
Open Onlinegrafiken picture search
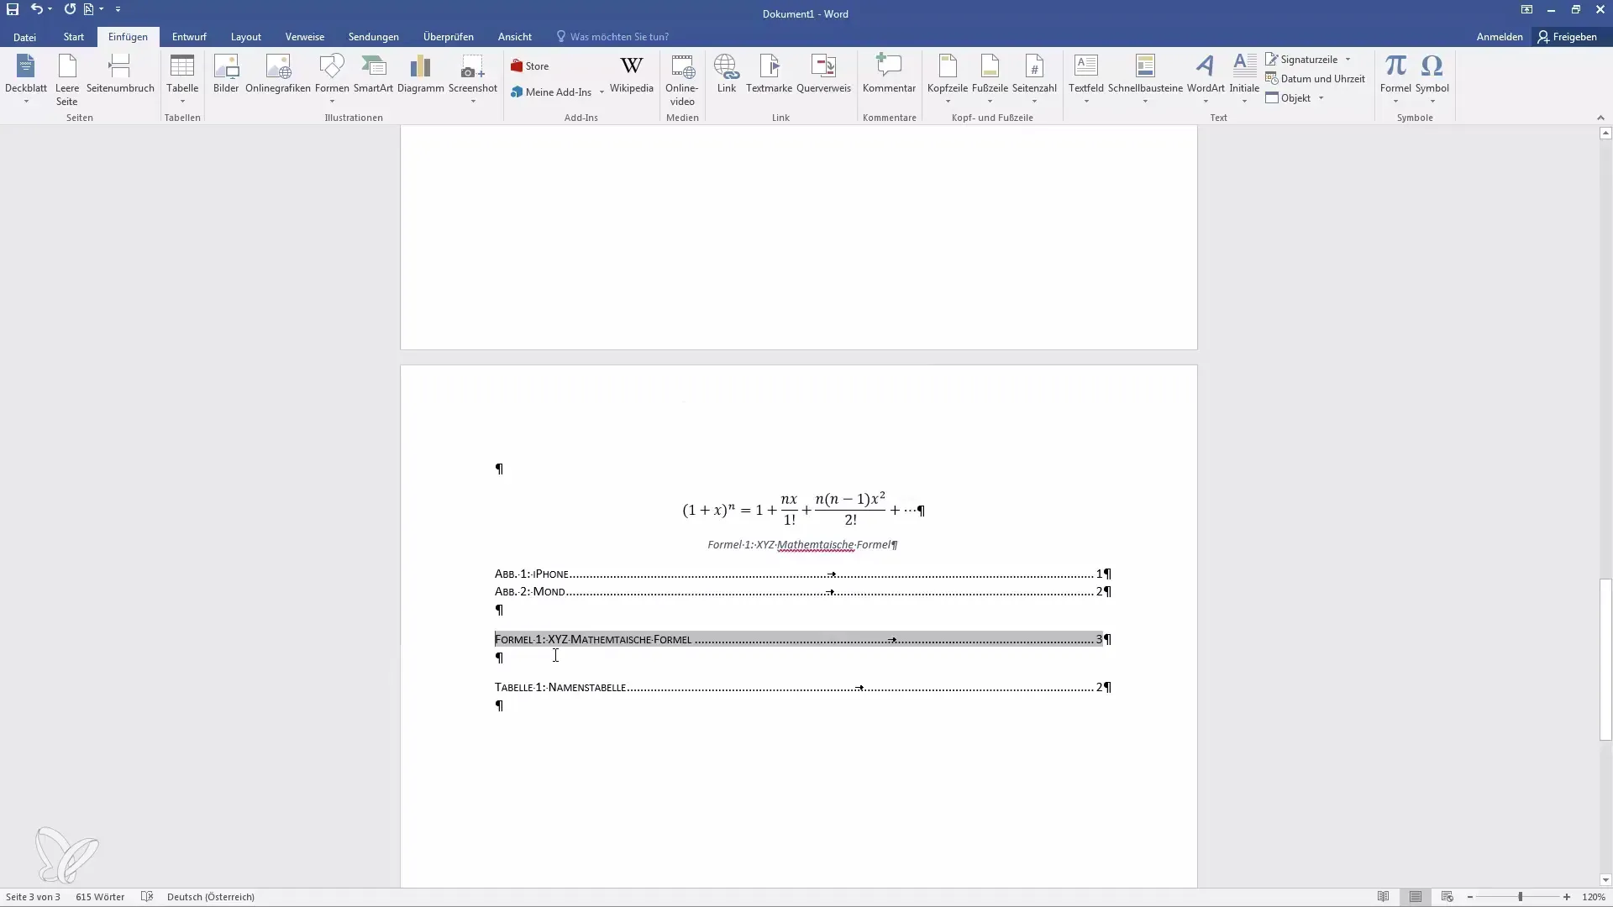pyautogui.click(x=278, y=74)
